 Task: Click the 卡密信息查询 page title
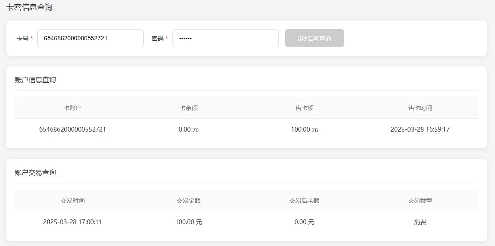[x=30, y=7]
